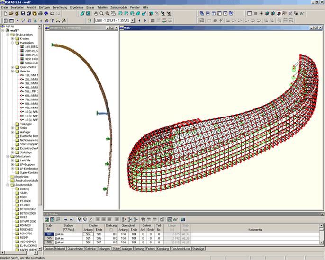This screenshot has width=325, height=260.
Task: Click the New file icon in toolbar
Action: (6, 14)
